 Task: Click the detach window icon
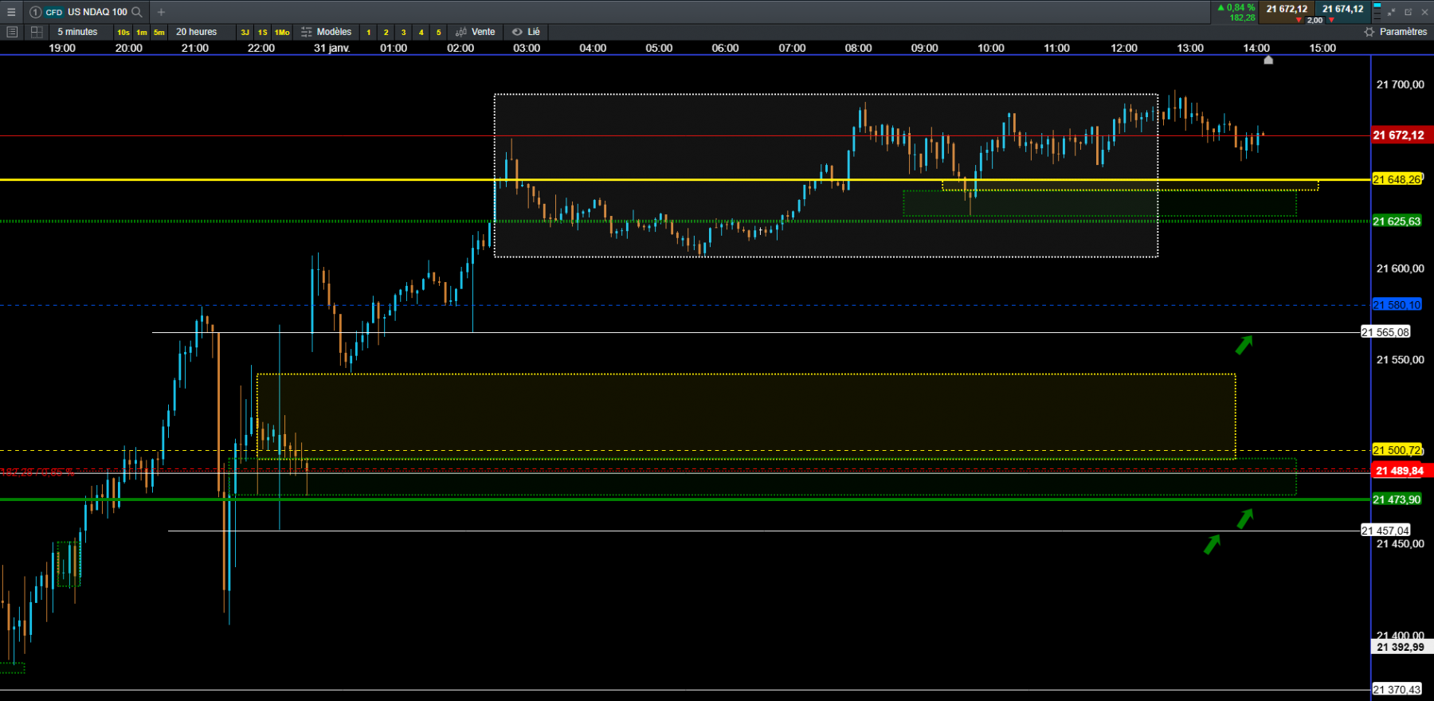pos(1408,12)
